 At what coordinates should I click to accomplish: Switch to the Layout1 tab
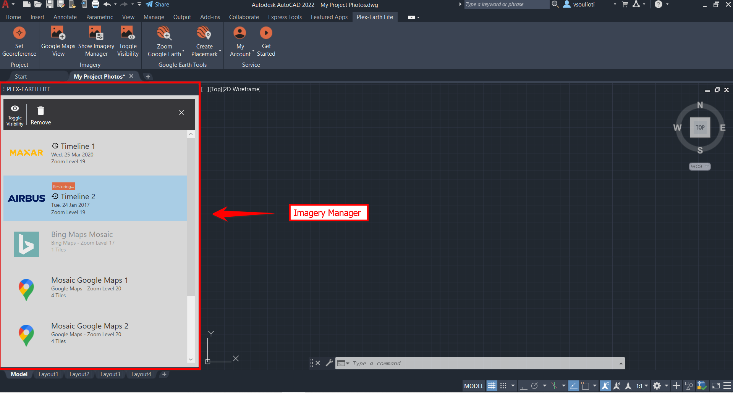48,374
